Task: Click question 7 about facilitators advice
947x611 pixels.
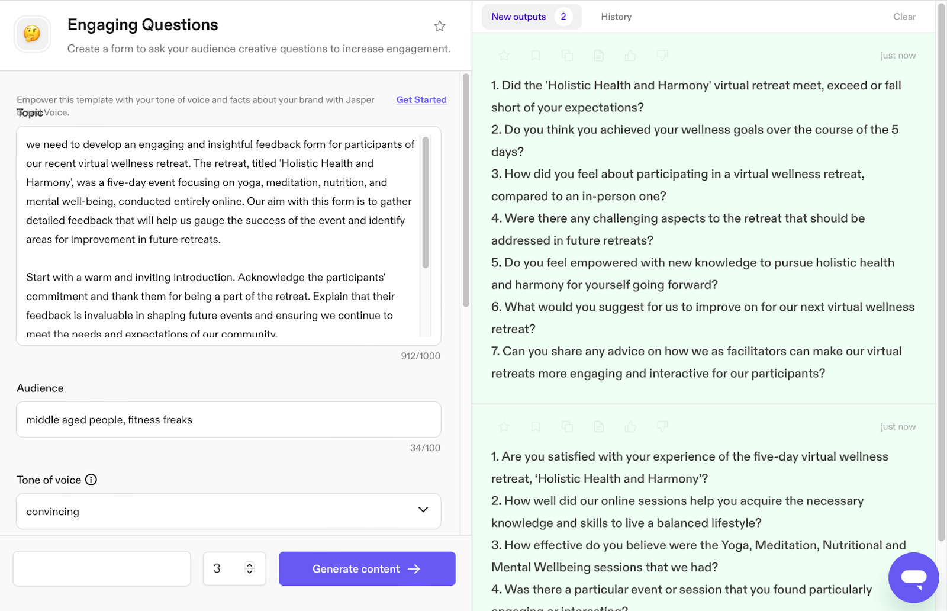Action: (x=697, y=362)
